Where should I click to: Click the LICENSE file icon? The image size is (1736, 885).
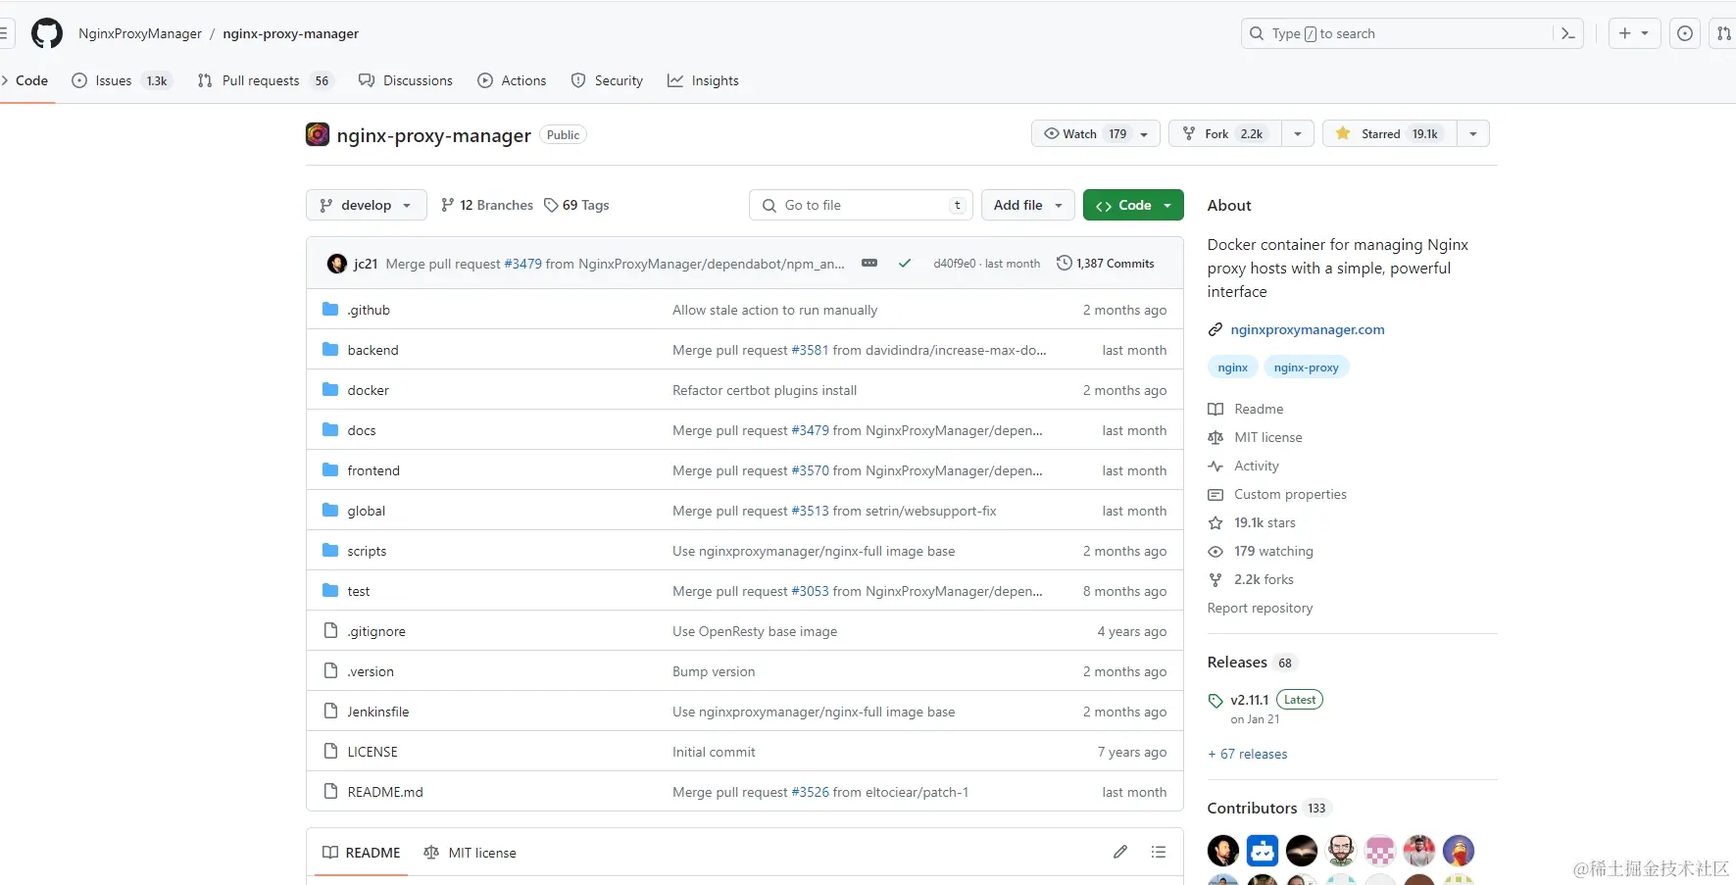[x=330, y=752]
